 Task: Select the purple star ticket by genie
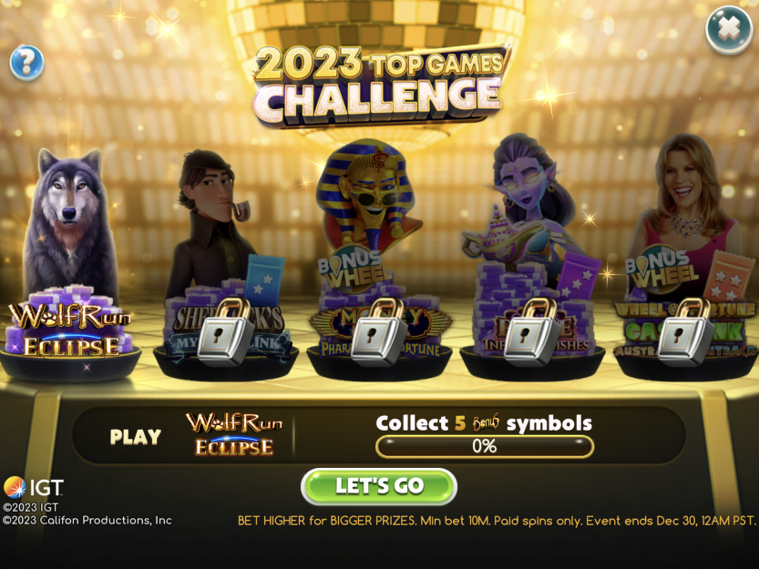(579, 274)
